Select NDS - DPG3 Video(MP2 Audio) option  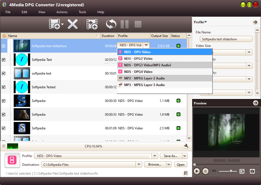click(x=165, y=65)
